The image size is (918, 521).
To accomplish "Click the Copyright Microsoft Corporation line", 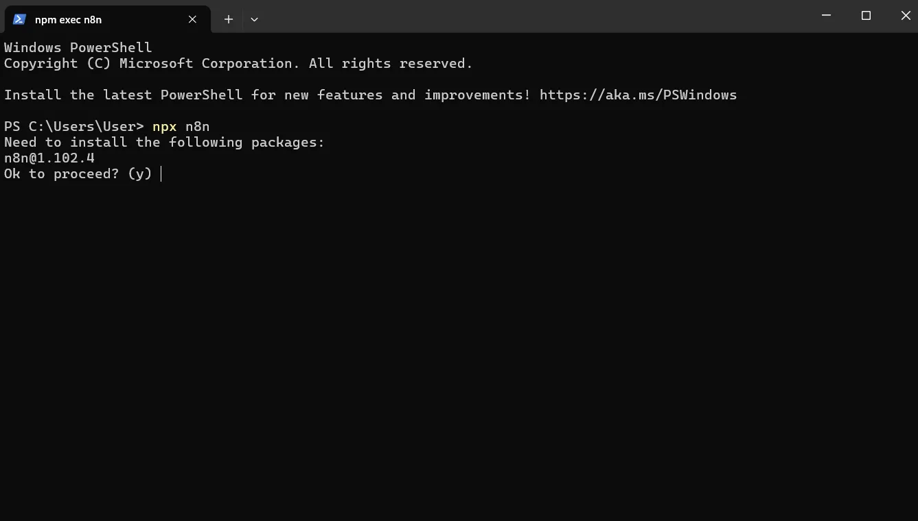I will (238, 64).
